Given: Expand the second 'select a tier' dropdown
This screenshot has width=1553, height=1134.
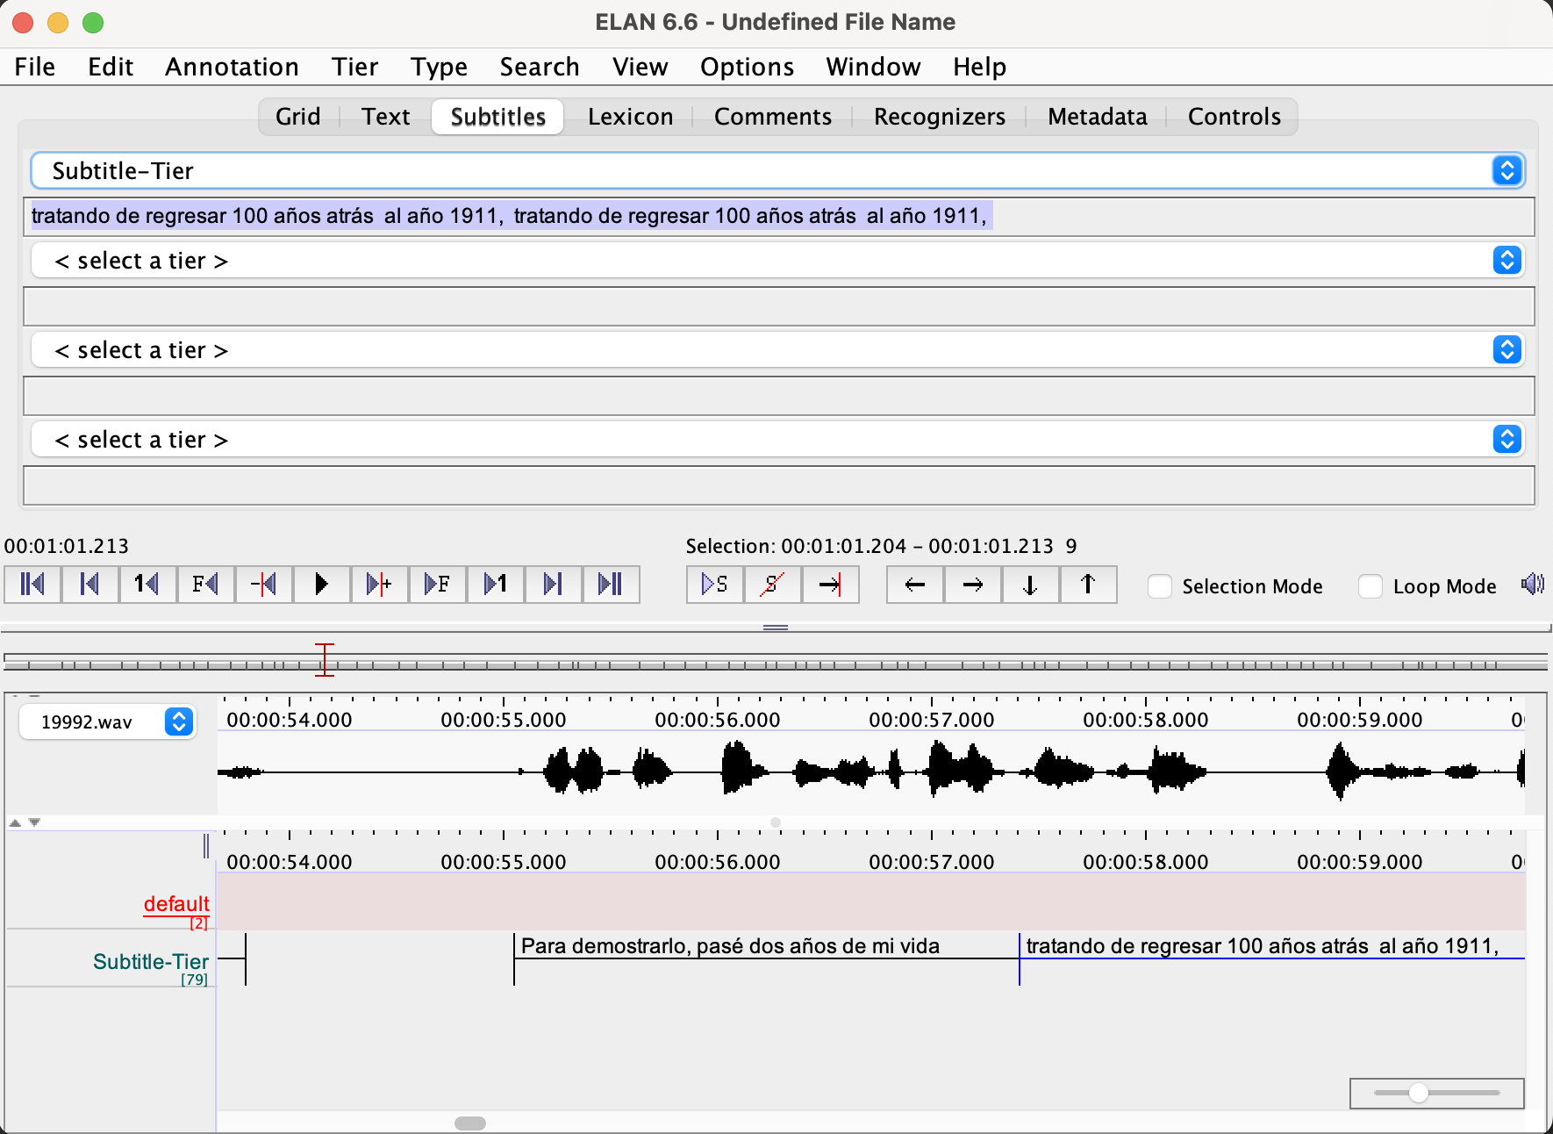Looking at the screenshot, I should (x=1506, y=350).
